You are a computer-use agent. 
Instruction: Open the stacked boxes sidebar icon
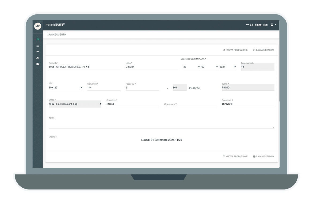pos(38,58)
